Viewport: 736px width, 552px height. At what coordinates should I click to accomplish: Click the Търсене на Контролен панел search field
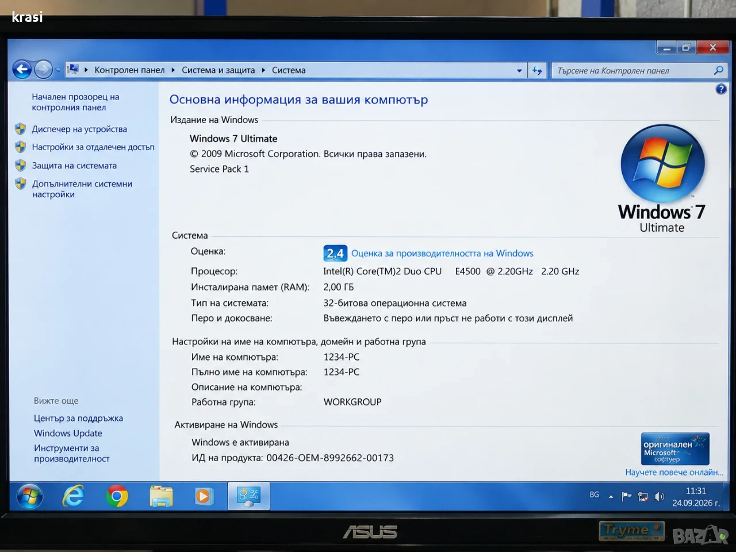click(x=632, y=70)
